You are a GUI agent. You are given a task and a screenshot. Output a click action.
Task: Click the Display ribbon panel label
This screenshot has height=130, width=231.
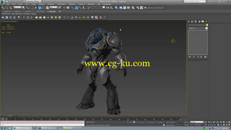[x=34, y=14]
